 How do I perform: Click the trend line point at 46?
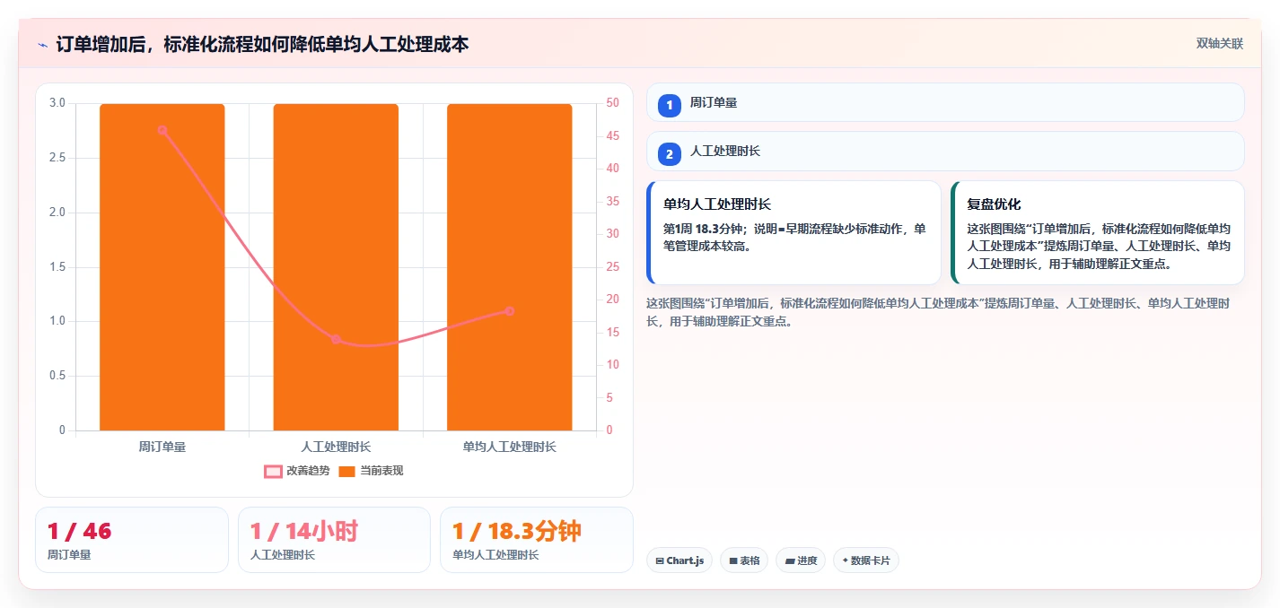click(x=162, y=130)
